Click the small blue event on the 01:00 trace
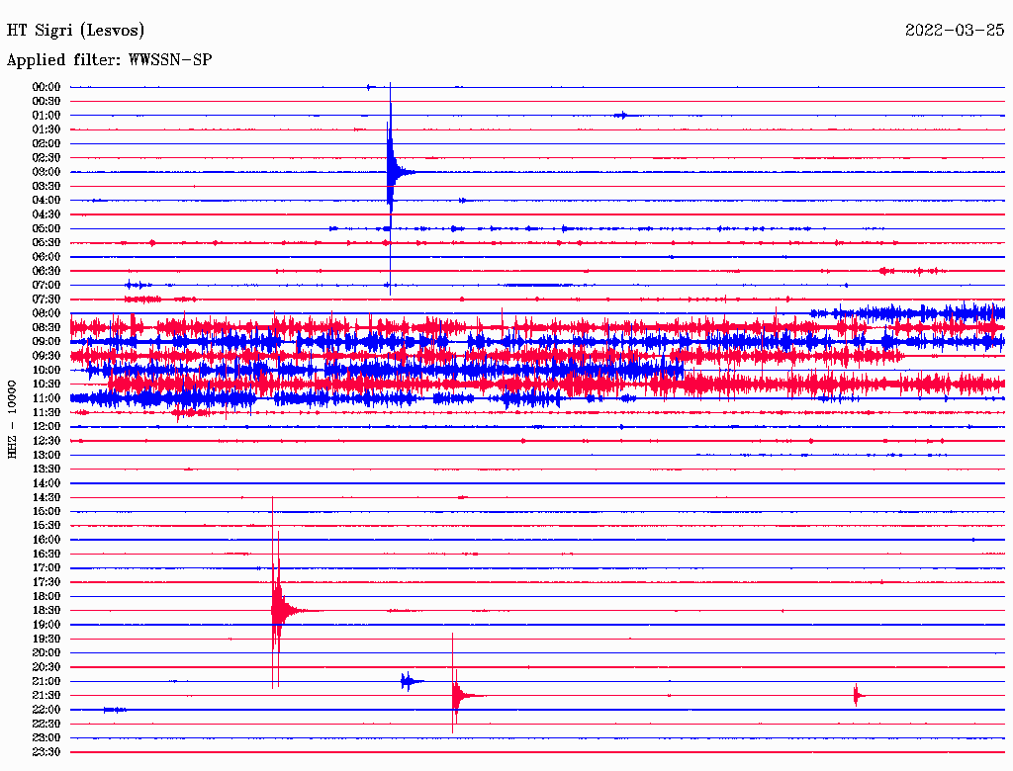 click(x=621, y=116)
